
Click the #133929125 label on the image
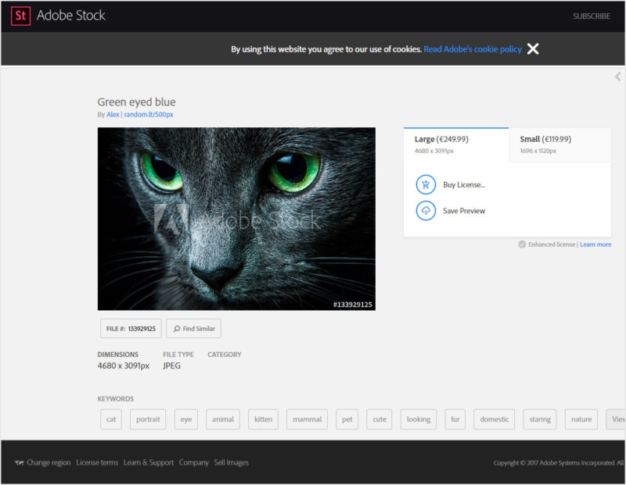pos(353,305)
